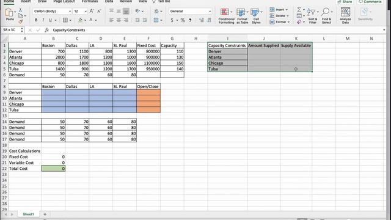
Task: Select the Sheet1 tab
Action: click(28, 214)
